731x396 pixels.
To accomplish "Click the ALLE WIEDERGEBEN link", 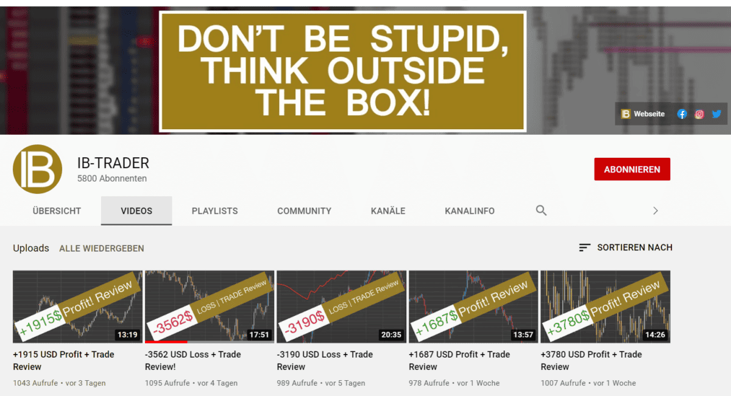I will 101,248.
